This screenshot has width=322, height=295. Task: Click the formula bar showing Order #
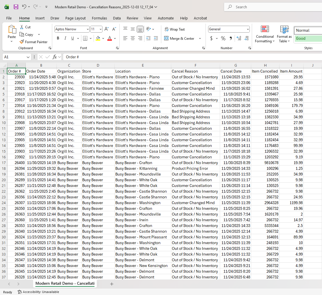click(192, 57)
